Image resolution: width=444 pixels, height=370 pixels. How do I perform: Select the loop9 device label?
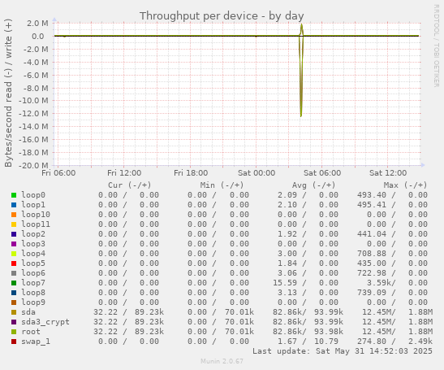point(33,303)
